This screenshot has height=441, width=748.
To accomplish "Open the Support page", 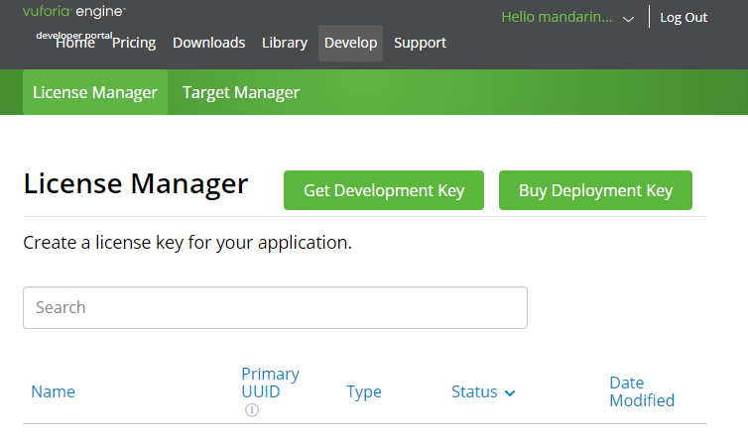I will [421, 43].
